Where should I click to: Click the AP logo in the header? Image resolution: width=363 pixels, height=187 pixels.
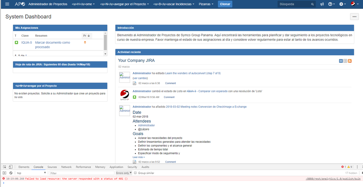pyautogui.click(x=20, y=4)
